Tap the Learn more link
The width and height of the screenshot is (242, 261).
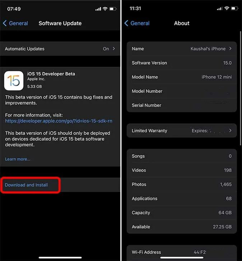(x=18, y=159)
